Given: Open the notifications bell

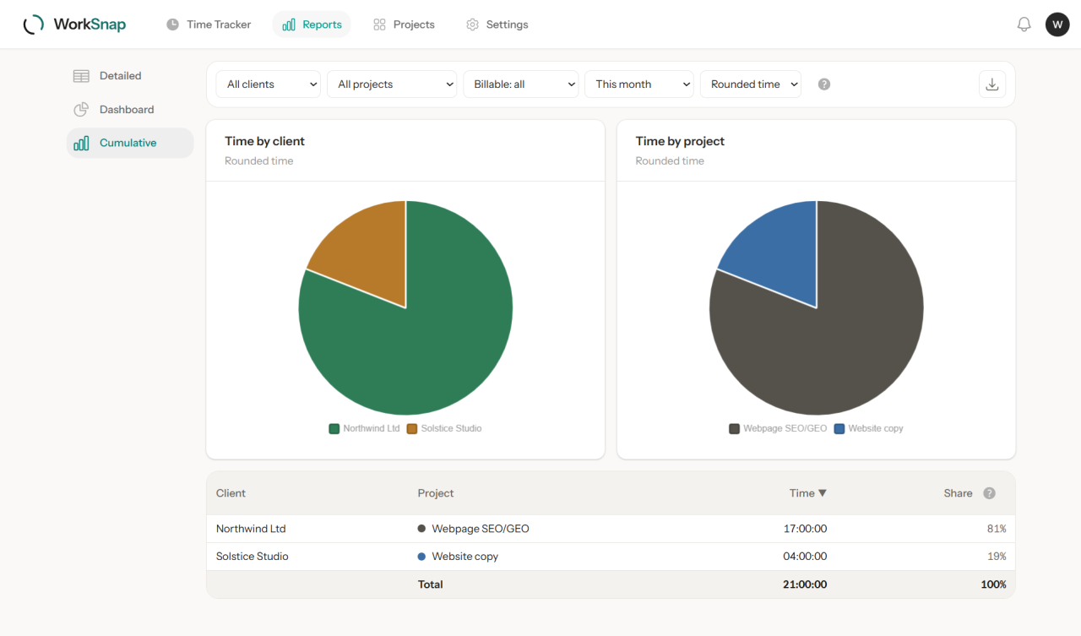Looking at the screenshot, I should [x=1024, y=24].
